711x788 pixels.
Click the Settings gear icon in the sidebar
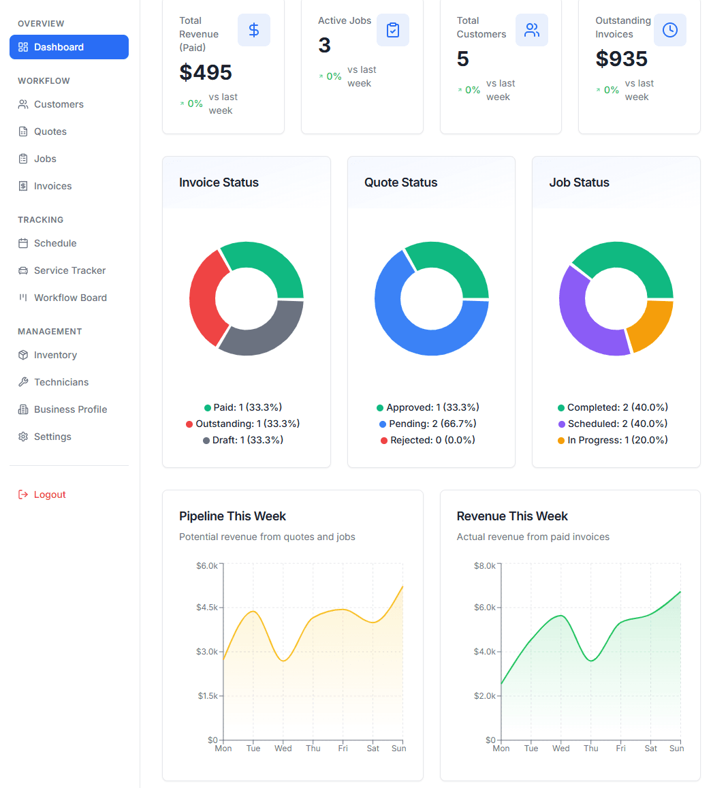24,437
